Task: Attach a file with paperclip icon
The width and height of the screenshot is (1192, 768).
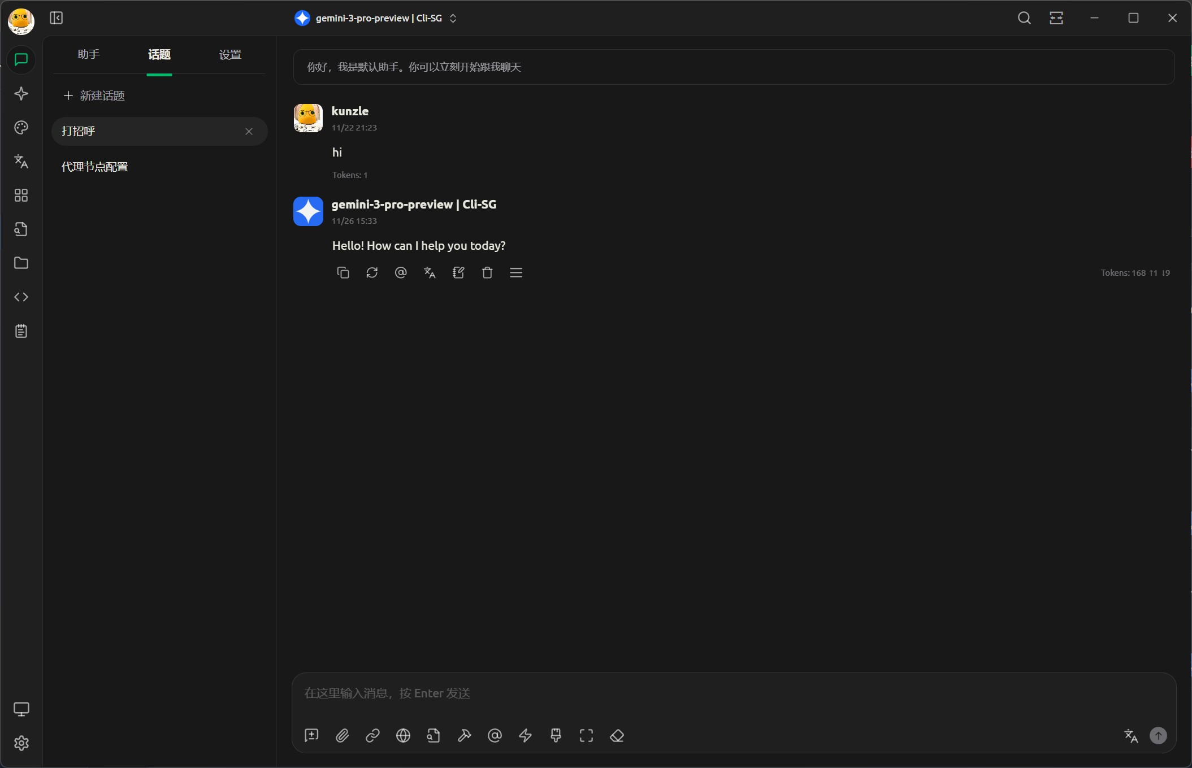Action: [x=342, y=735]
